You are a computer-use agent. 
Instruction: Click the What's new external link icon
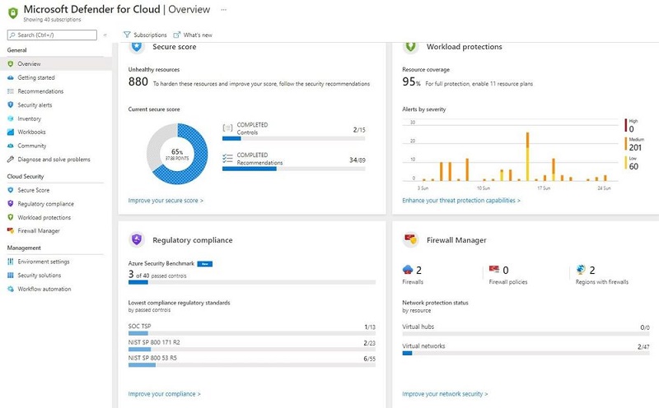177,35
